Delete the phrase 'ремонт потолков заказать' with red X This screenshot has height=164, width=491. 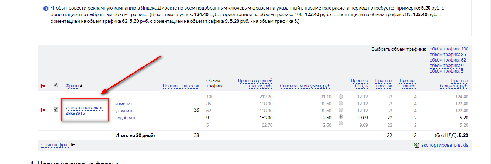tap(44, 110)
